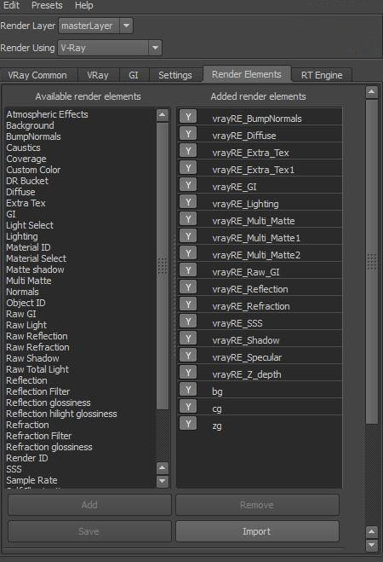Open the Edit menu
Viewport: 383px width, 562px height.
click(x=11, y=5)
